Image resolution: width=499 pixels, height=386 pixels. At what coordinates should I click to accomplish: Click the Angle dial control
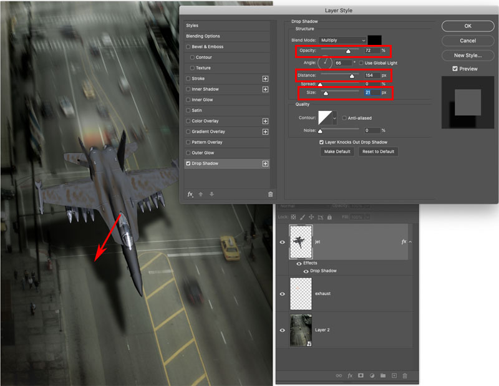(325, 63)
